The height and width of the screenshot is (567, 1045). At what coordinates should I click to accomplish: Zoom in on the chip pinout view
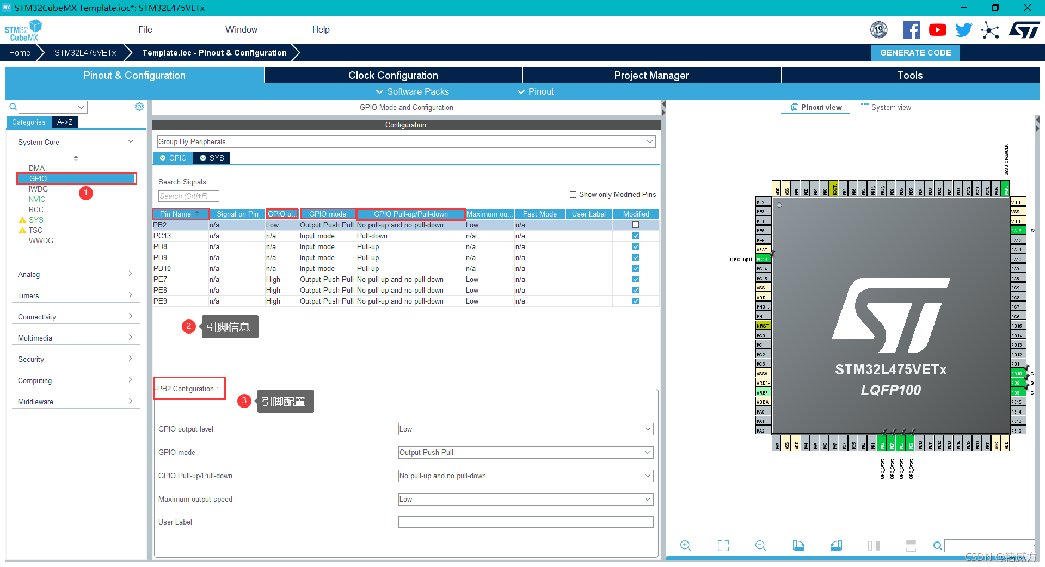686,546
